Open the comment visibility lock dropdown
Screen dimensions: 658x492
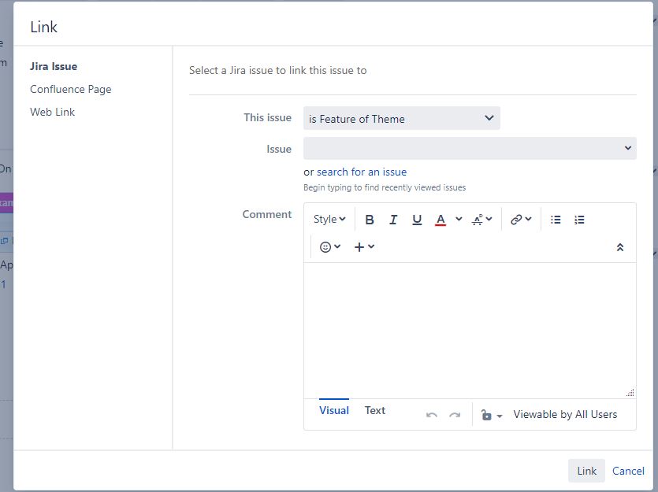coord(492,415)
